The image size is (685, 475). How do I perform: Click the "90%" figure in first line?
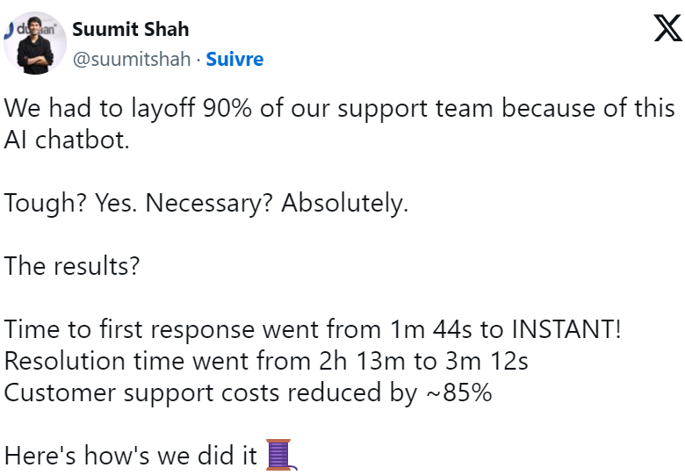point(227,108)
